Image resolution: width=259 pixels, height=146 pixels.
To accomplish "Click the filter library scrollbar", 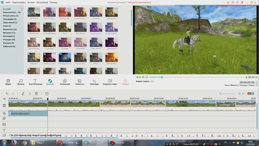I will (132, 18).
